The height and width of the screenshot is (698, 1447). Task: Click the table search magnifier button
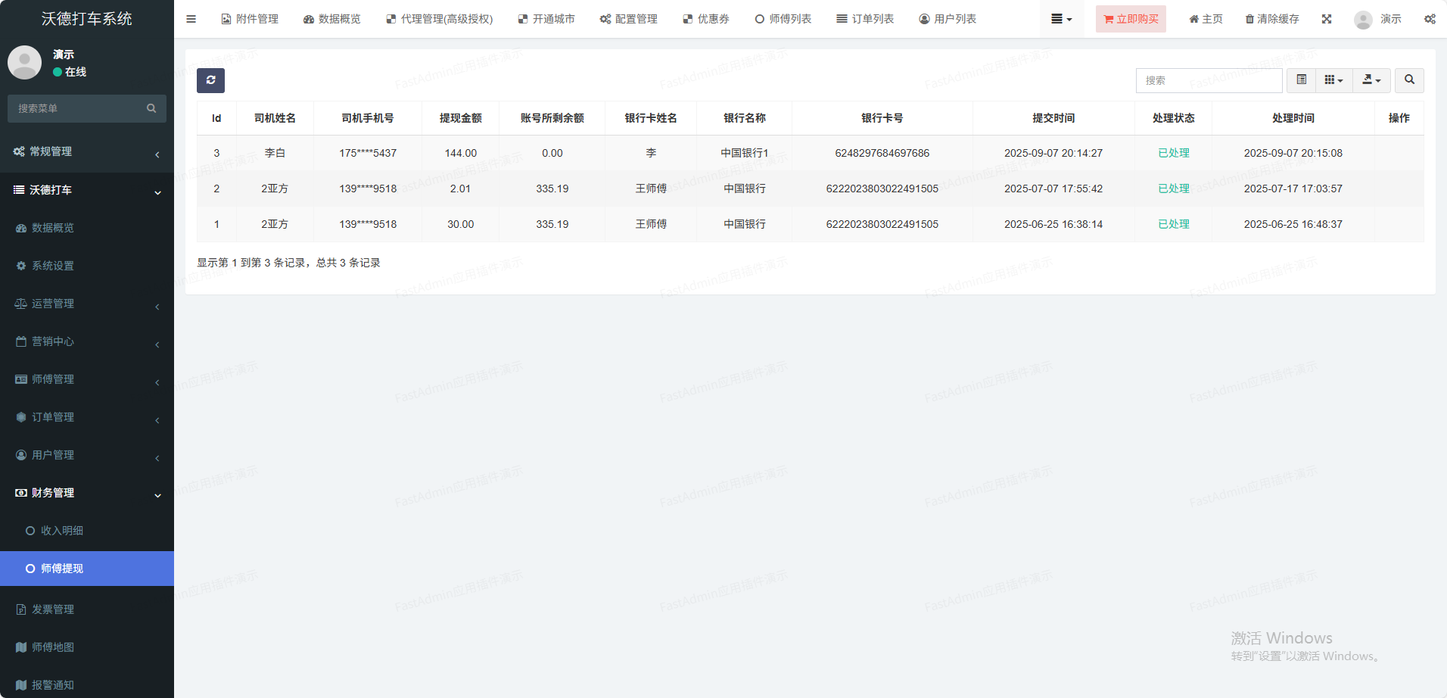[1409, 80]
